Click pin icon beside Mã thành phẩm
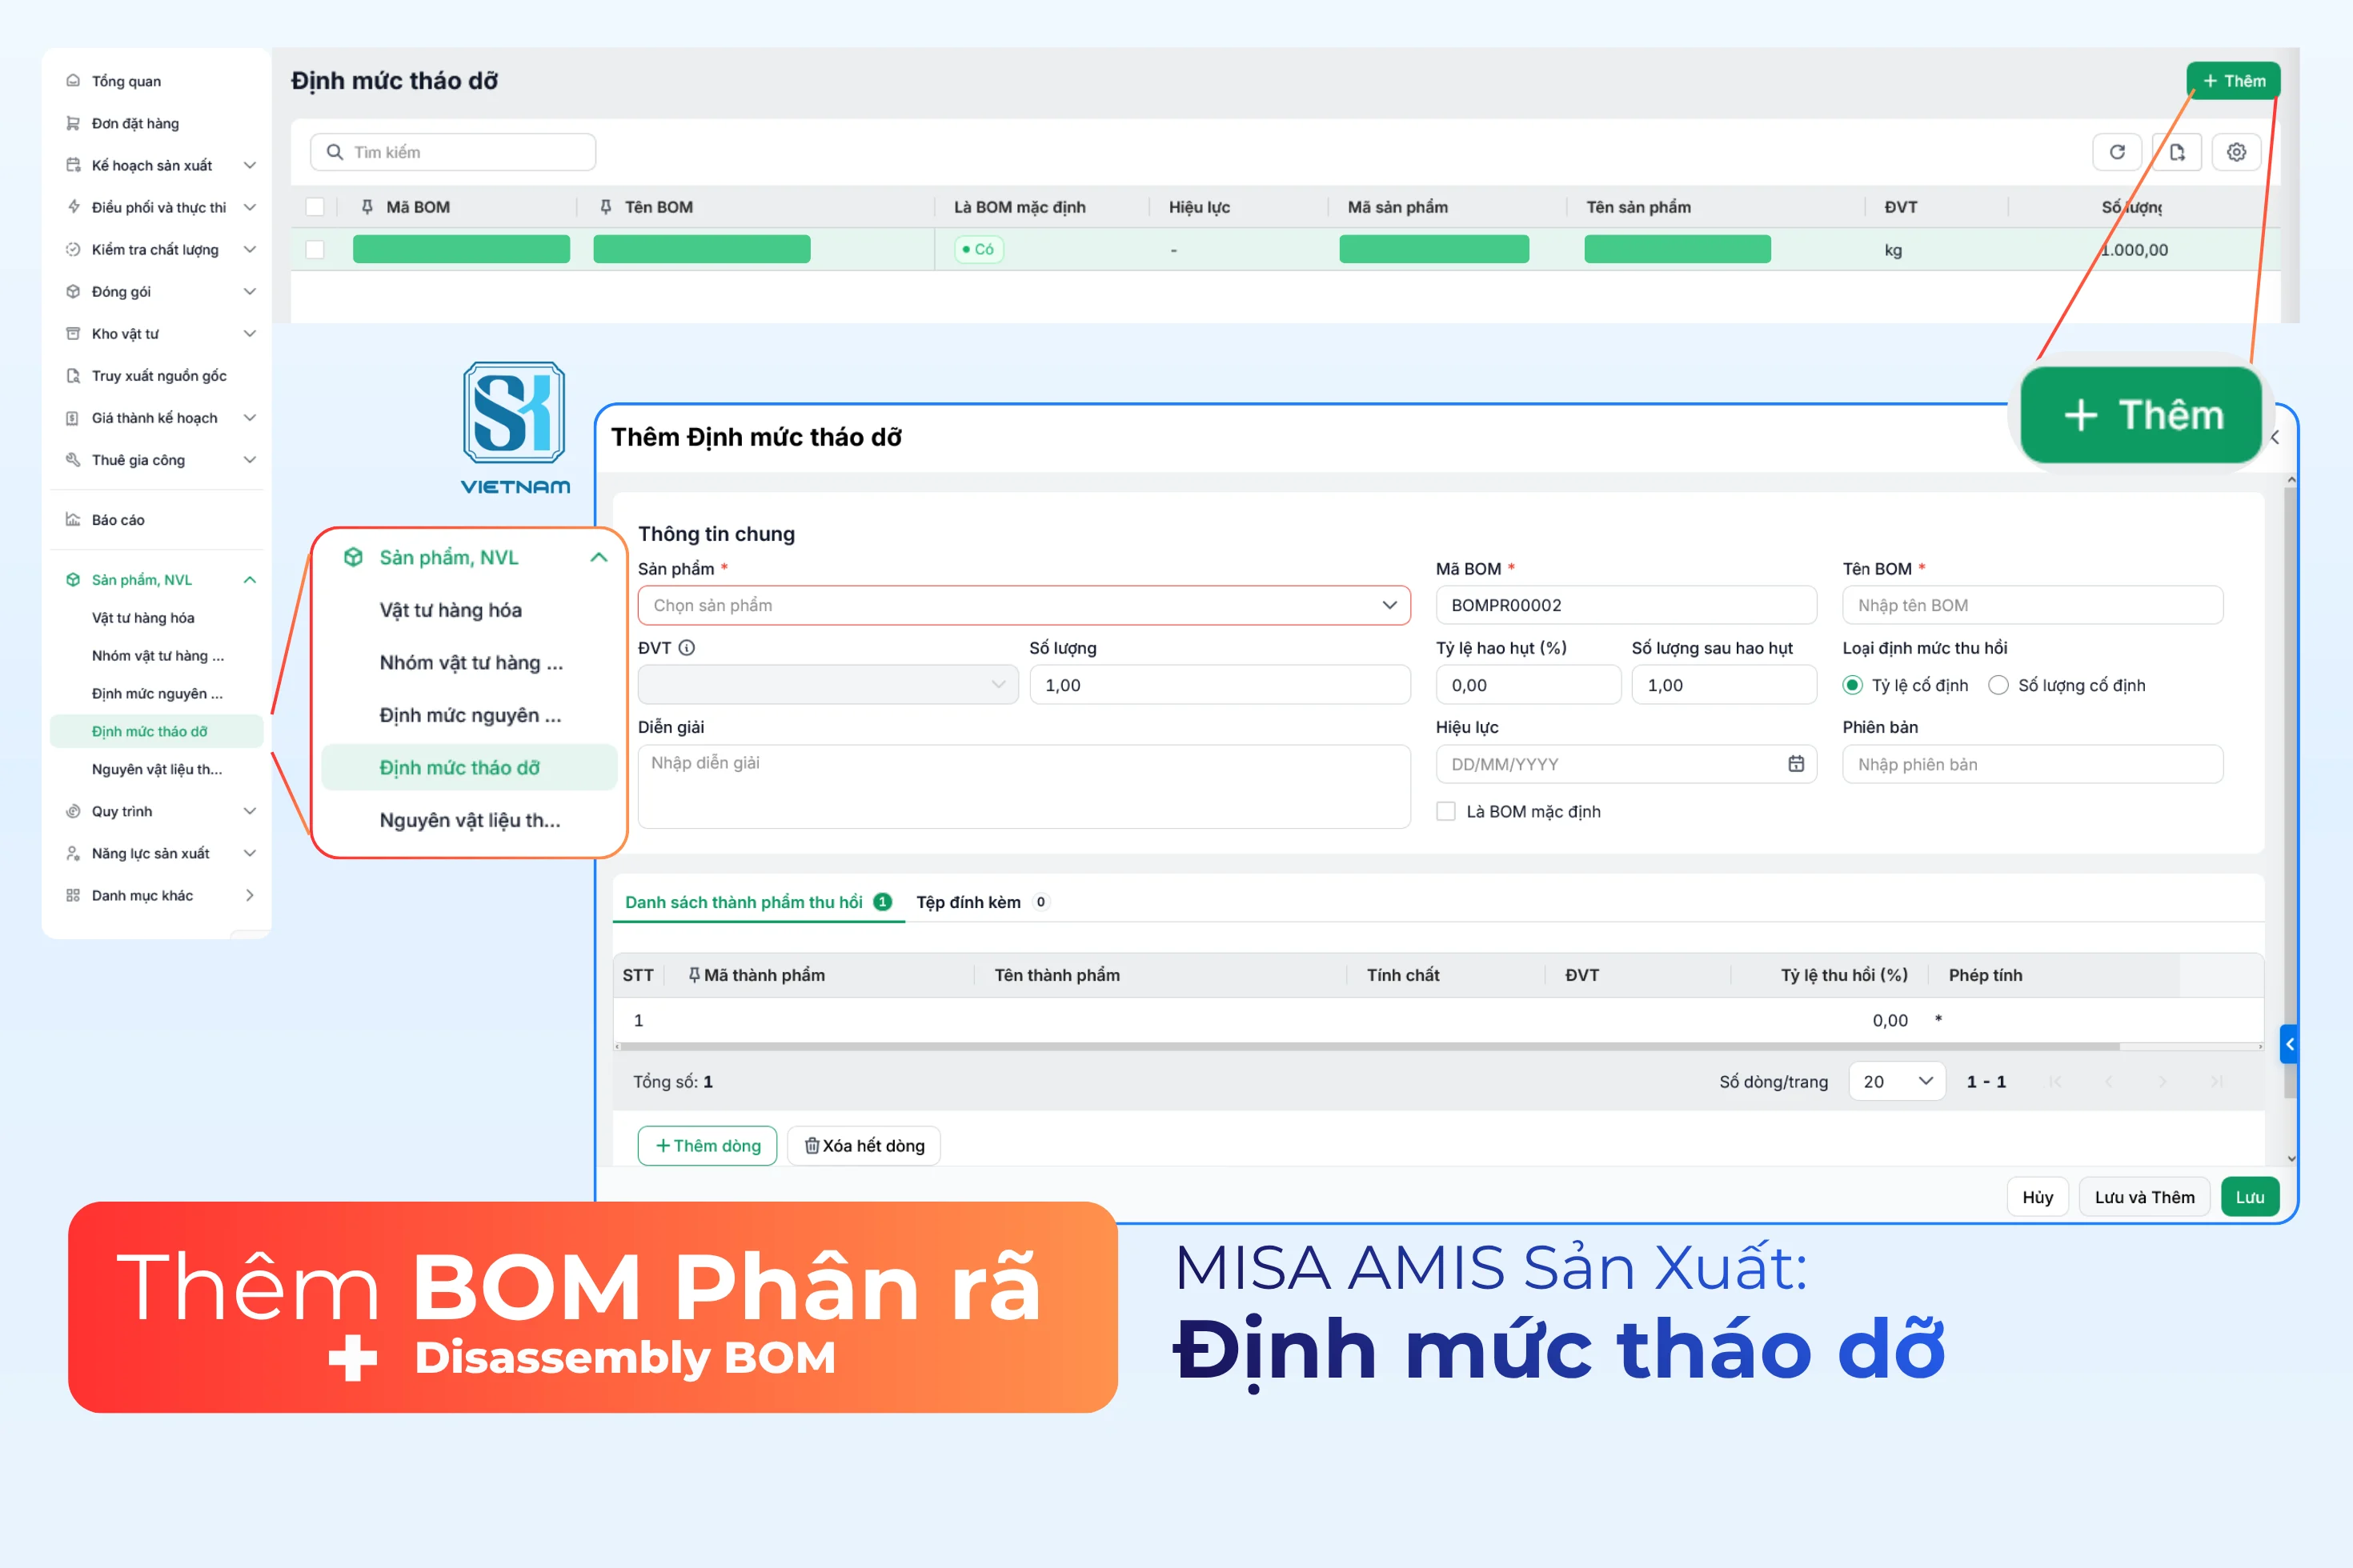The width and height of the screenshot is (2353, 1568). pos(693,974)
